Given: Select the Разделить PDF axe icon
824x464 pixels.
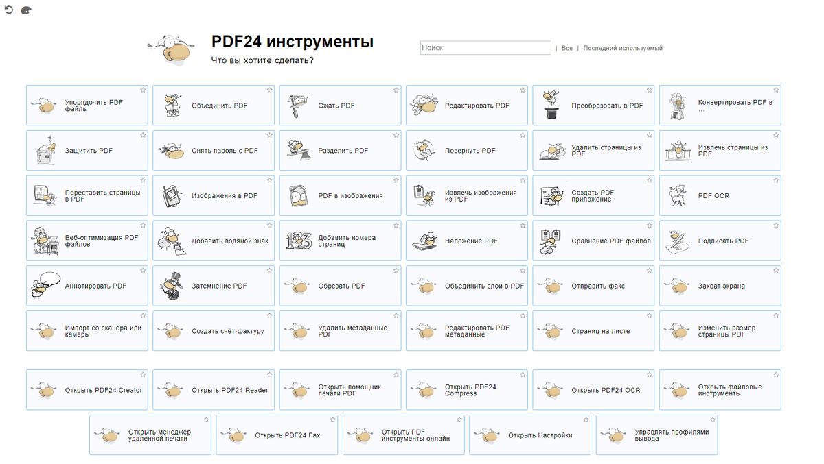Looking at the screenshot, I should click(x=298, y=151).
